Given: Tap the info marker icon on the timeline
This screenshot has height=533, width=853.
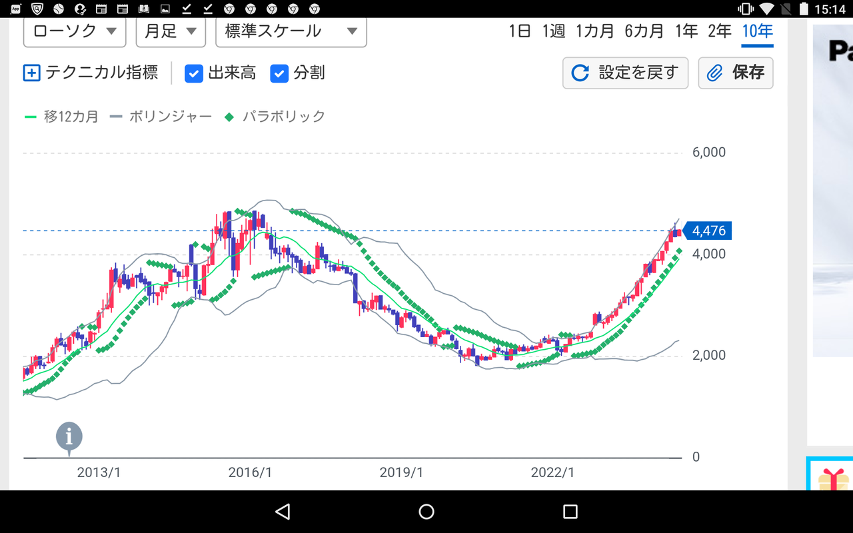Looking at the screenshot, I should [69, 437].
